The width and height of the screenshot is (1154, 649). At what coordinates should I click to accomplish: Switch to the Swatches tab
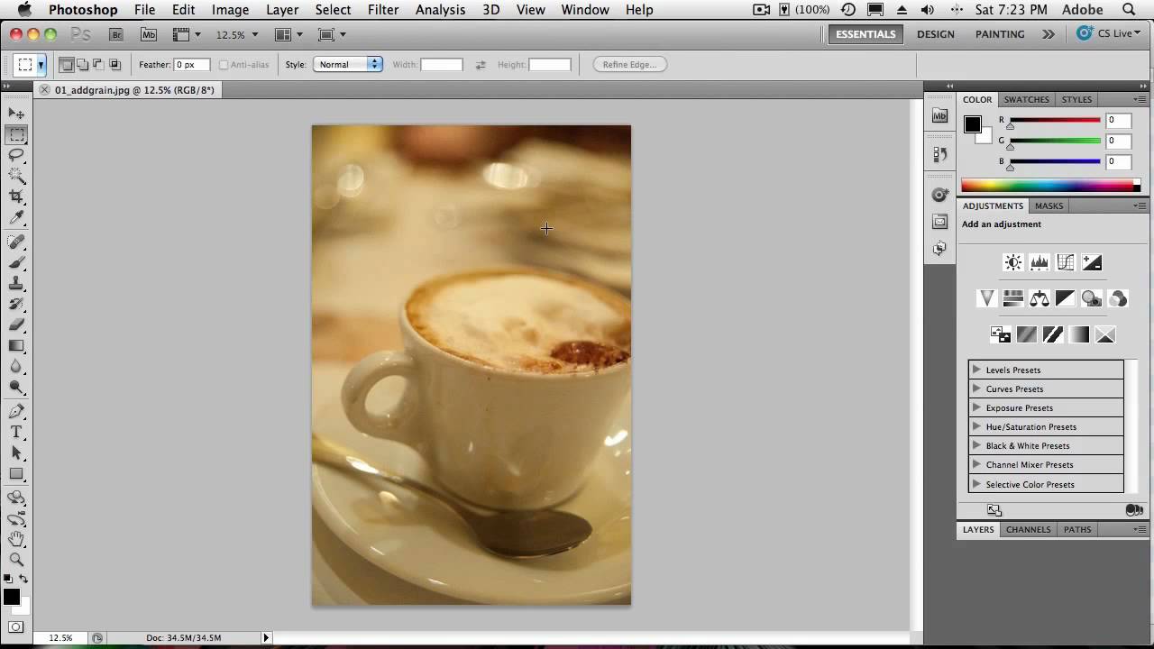tap(1027, 99)
